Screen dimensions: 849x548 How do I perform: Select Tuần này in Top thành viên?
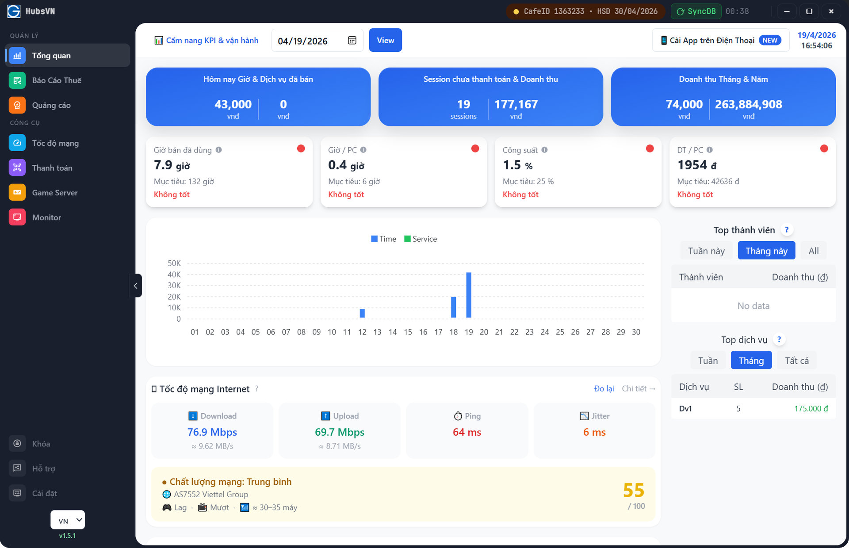point(706,251)
